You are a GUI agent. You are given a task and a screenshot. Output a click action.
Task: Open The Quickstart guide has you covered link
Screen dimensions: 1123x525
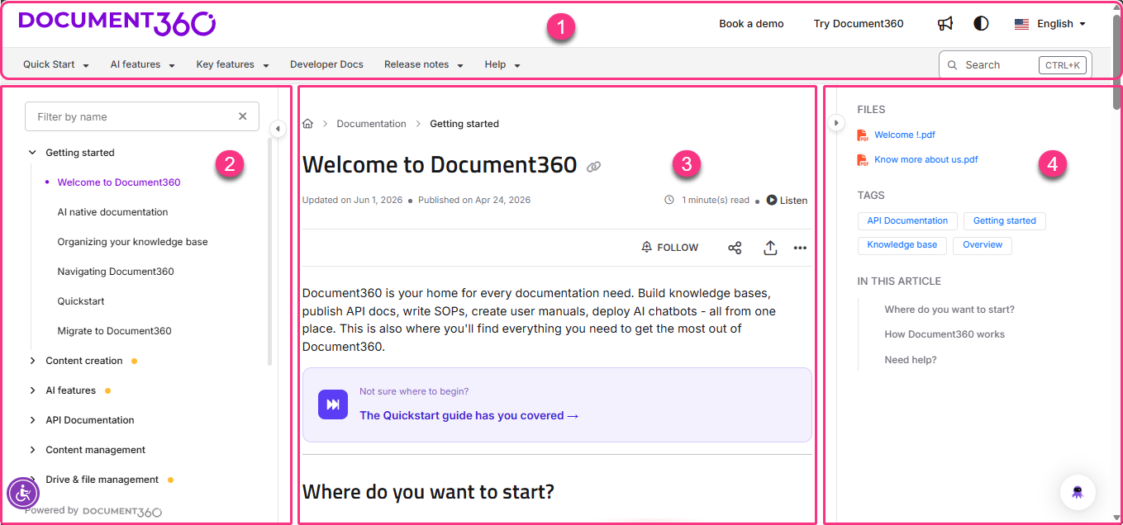tap(469, 416)
